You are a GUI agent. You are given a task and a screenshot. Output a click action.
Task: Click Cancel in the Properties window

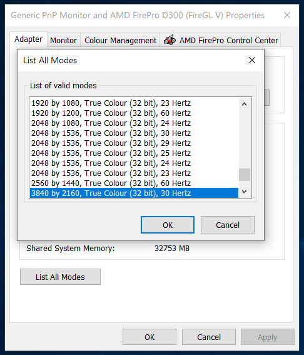(x=209, y=337)
